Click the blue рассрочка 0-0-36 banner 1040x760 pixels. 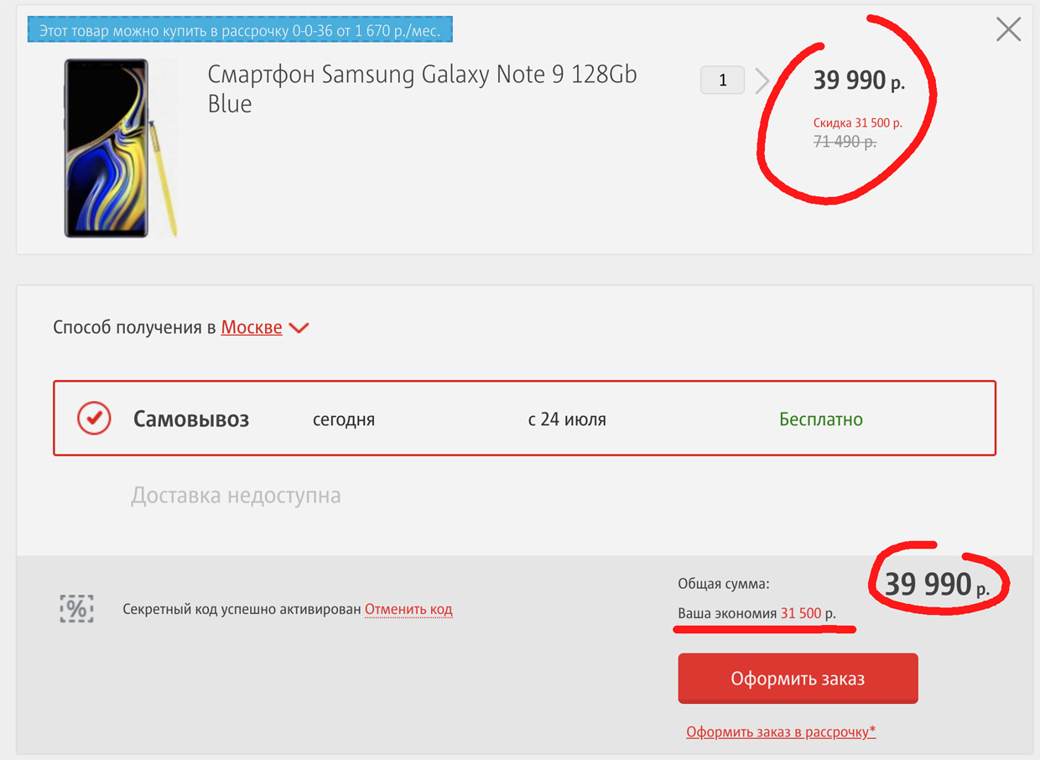point(240,30)
